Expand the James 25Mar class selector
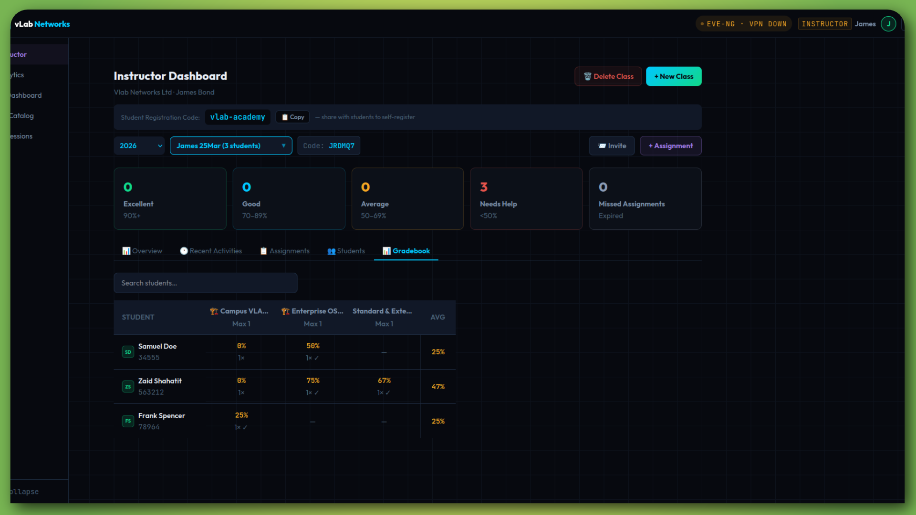The image size is (916, 515). click(x=231, y=146)
